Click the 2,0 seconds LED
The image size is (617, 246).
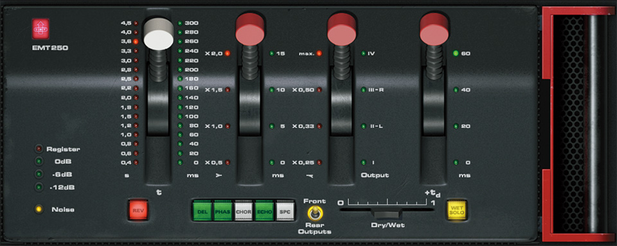136,97
